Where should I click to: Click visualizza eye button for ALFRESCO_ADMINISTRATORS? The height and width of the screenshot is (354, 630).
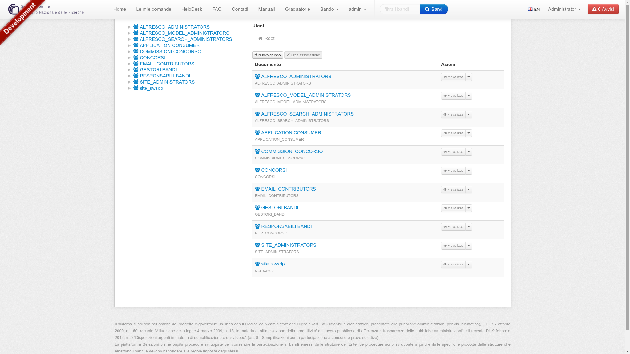(453, 77)
